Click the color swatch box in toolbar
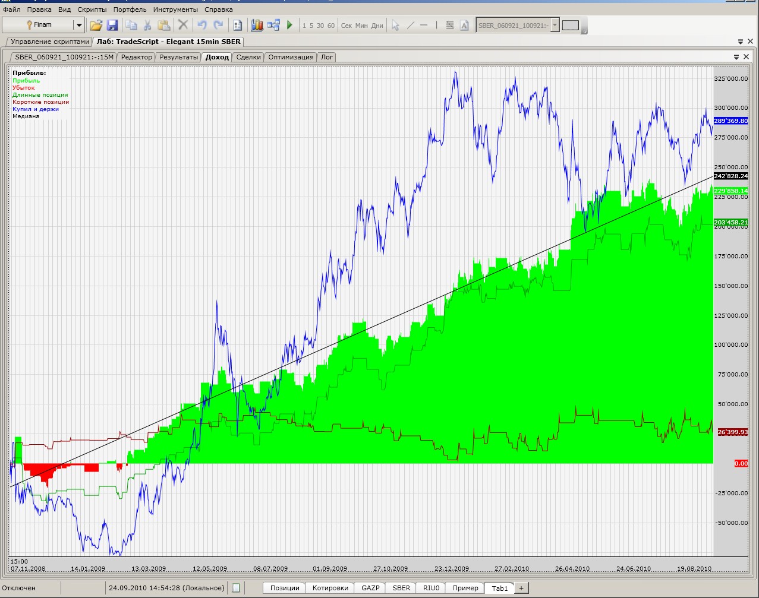The width and height of the screenshot is (759, 598). coord(570,25)
